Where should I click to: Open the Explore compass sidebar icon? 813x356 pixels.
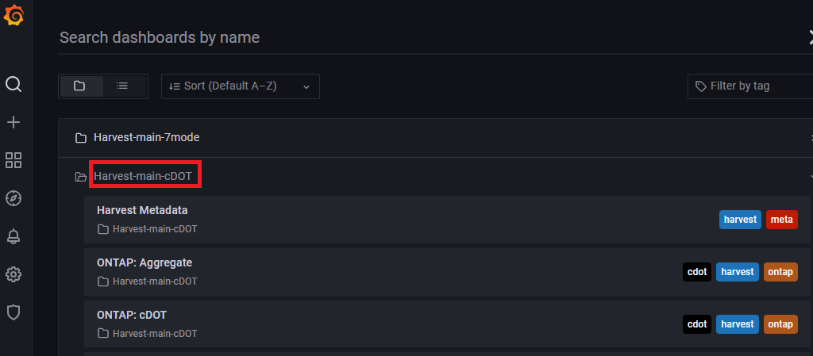[x=13, y=198]
